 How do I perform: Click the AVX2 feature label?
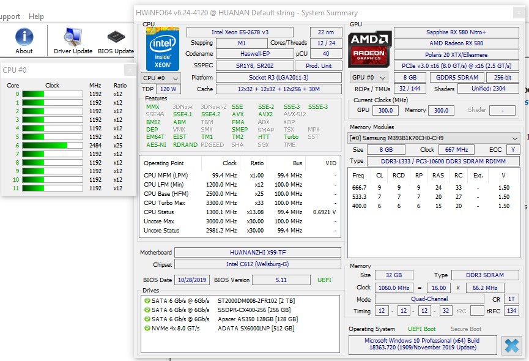(x=265, y=114)
